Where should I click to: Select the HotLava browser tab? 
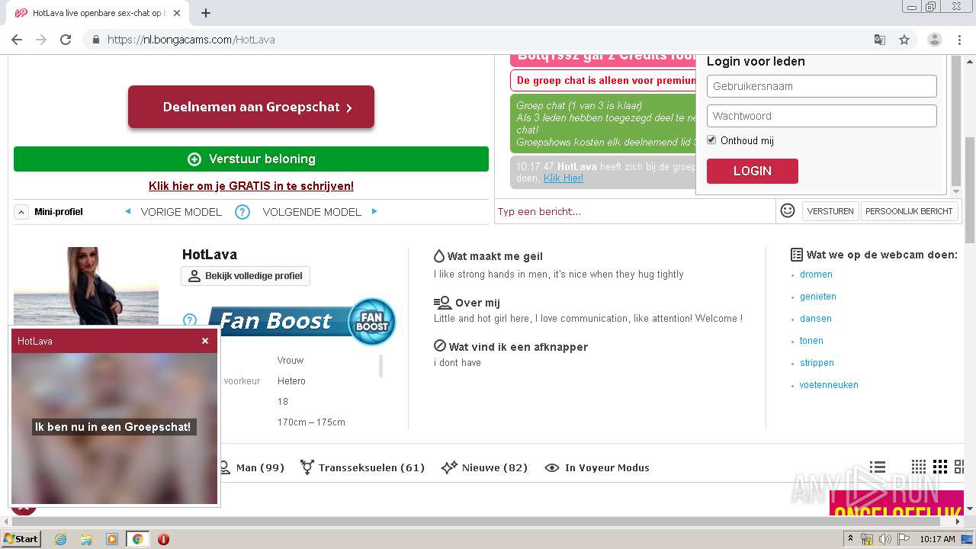click(x=98, y=13)
